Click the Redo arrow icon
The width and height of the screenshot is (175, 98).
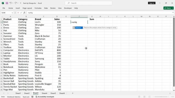pyautogui.click(x=16, y=3)
